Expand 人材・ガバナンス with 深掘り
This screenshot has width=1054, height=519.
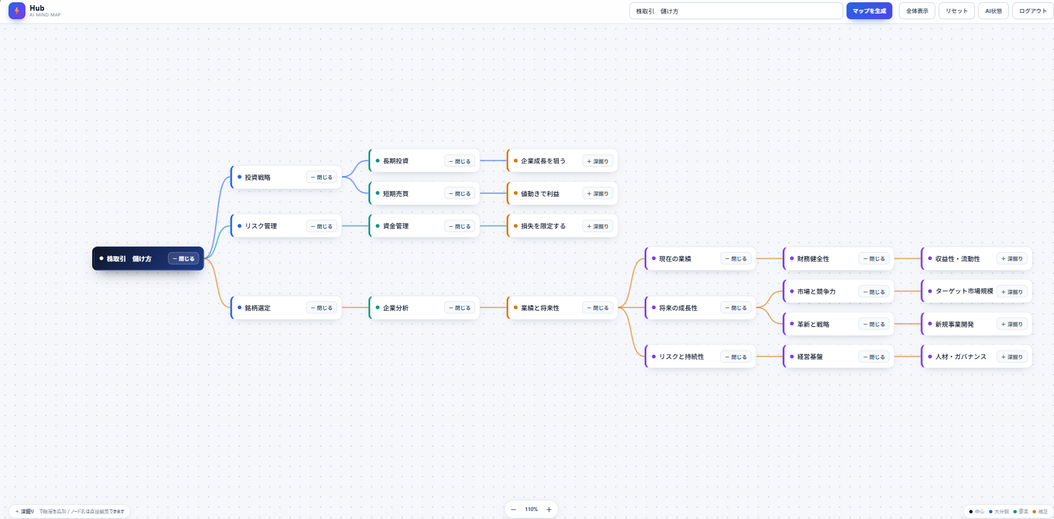[1012, 357]
